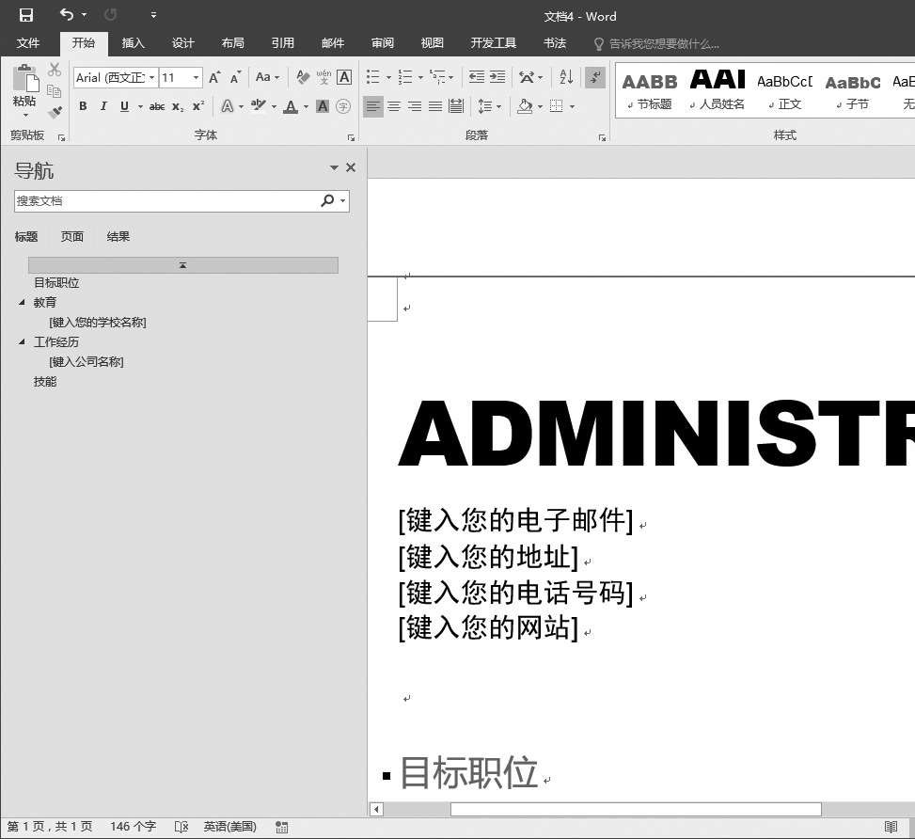Collapse the 教育 heading in navigation
This screenshot has width=915, height=839.
[x=23, y=302]
